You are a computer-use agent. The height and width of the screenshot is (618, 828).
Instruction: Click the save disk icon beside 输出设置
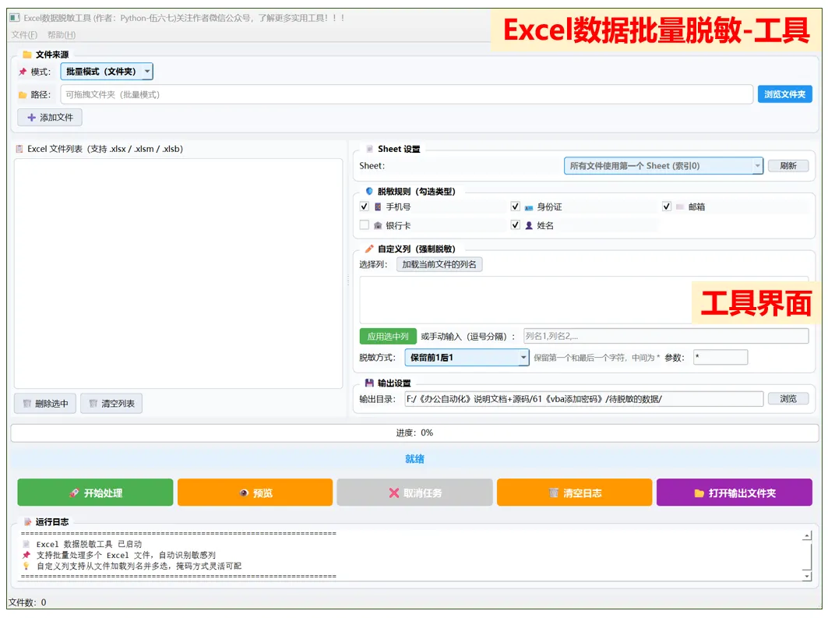(369, 383)
